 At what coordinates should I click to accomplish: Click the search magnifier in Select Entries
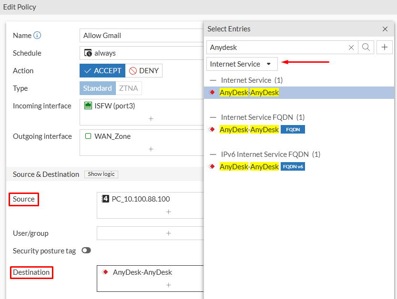pos(366,47)
